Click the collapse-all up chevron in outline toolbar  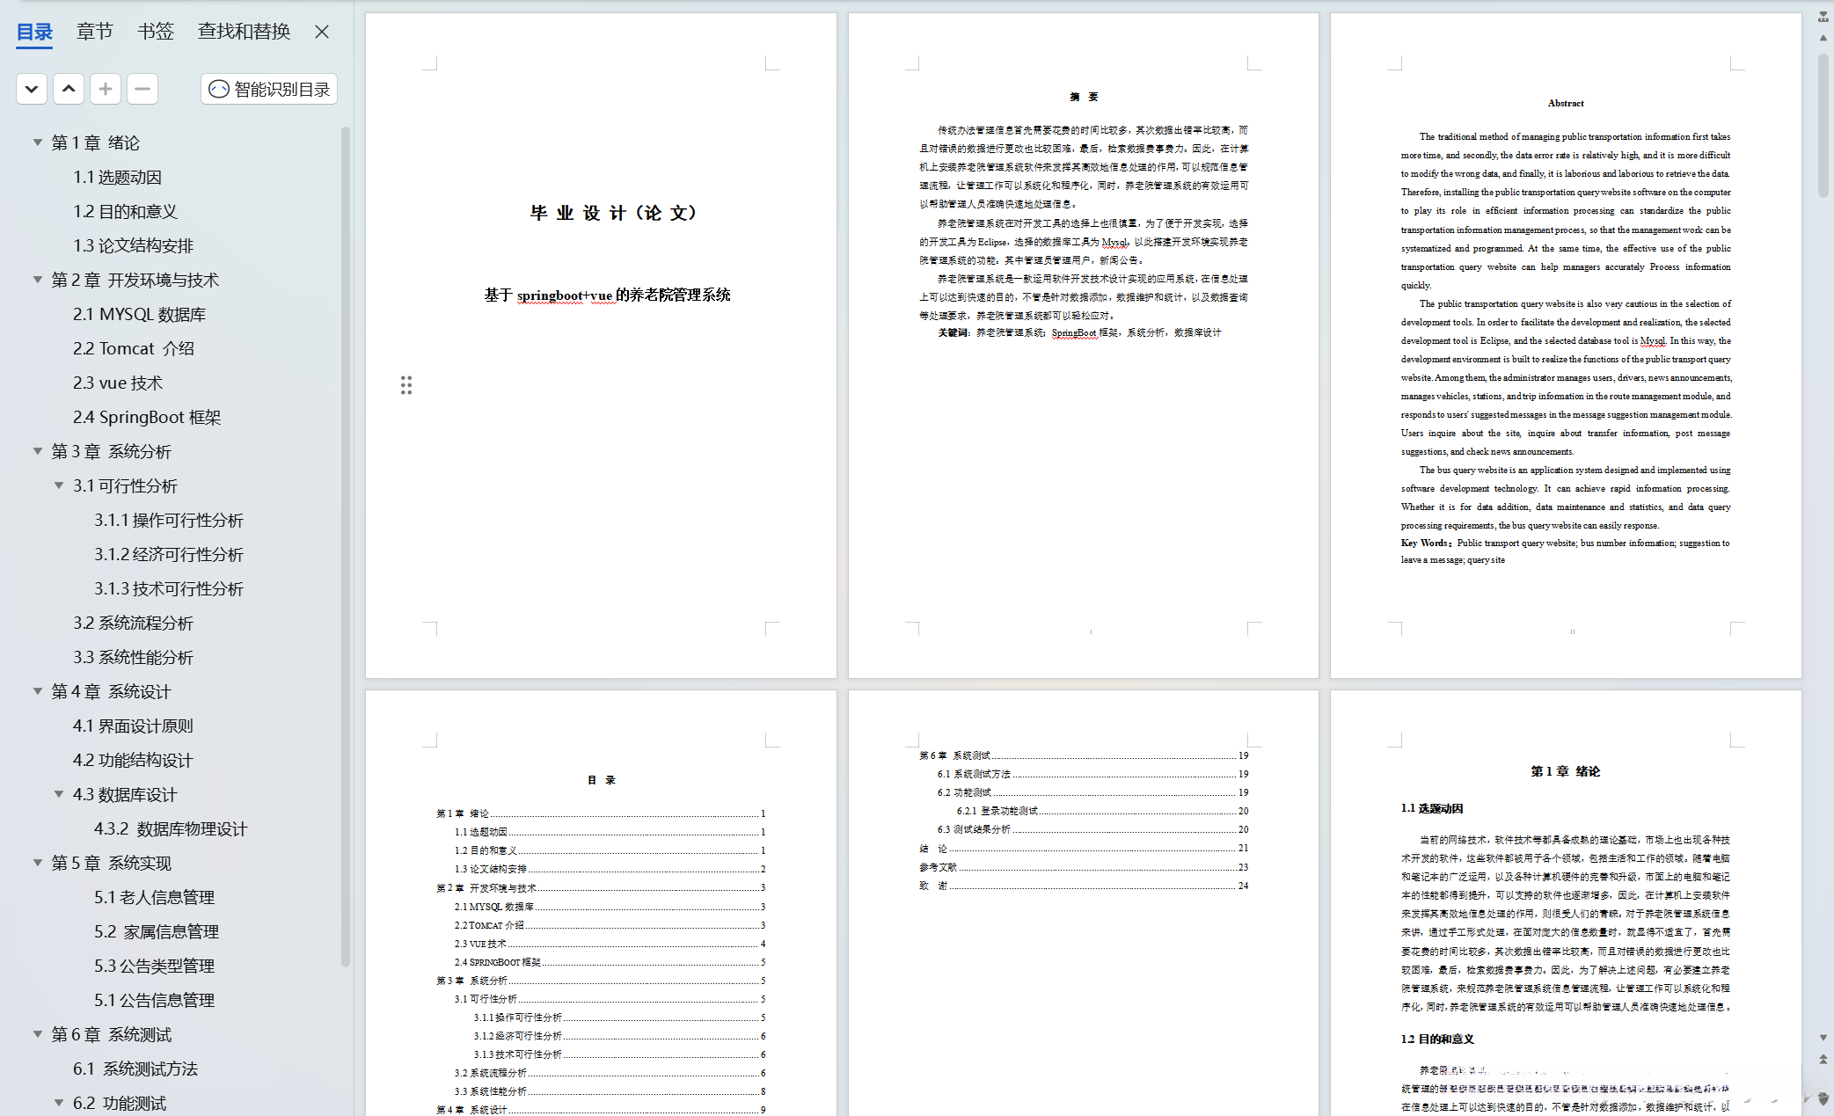click(69, 89)
